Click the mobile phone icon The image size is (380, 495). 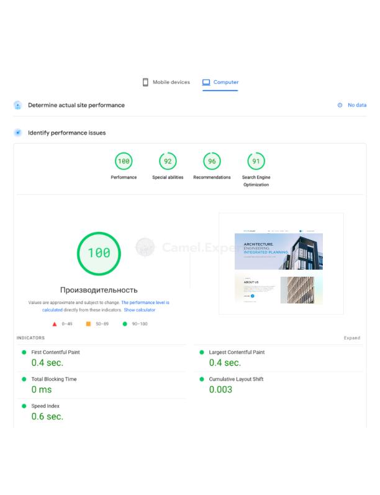[145, 82]
